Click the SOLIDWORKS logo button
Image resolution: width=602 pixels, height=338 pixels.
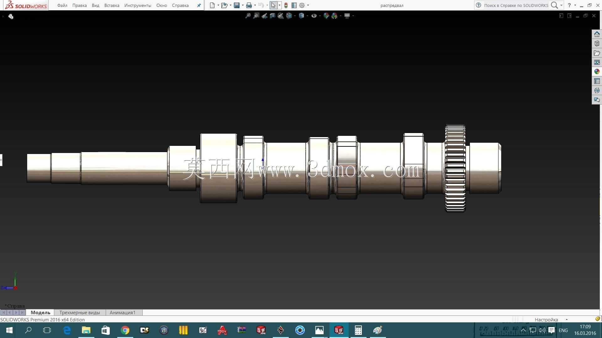26,5
